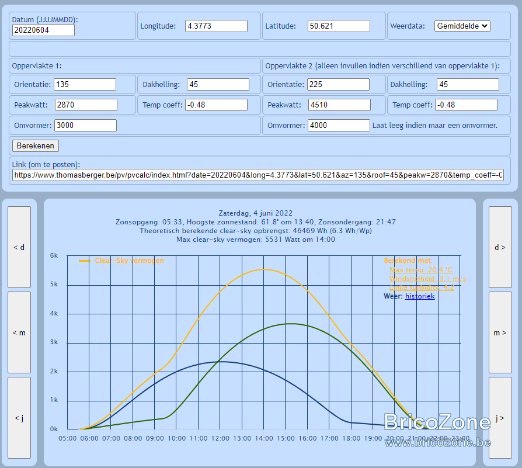Jump to next month 'm >' button
Screen dimensions: 522x468
500,332
